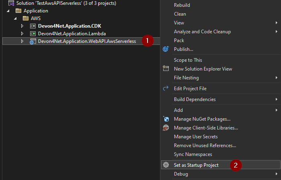Expand the Devon4Net.Application.CDK project node
Screen dimensions: 281x180
22,26
